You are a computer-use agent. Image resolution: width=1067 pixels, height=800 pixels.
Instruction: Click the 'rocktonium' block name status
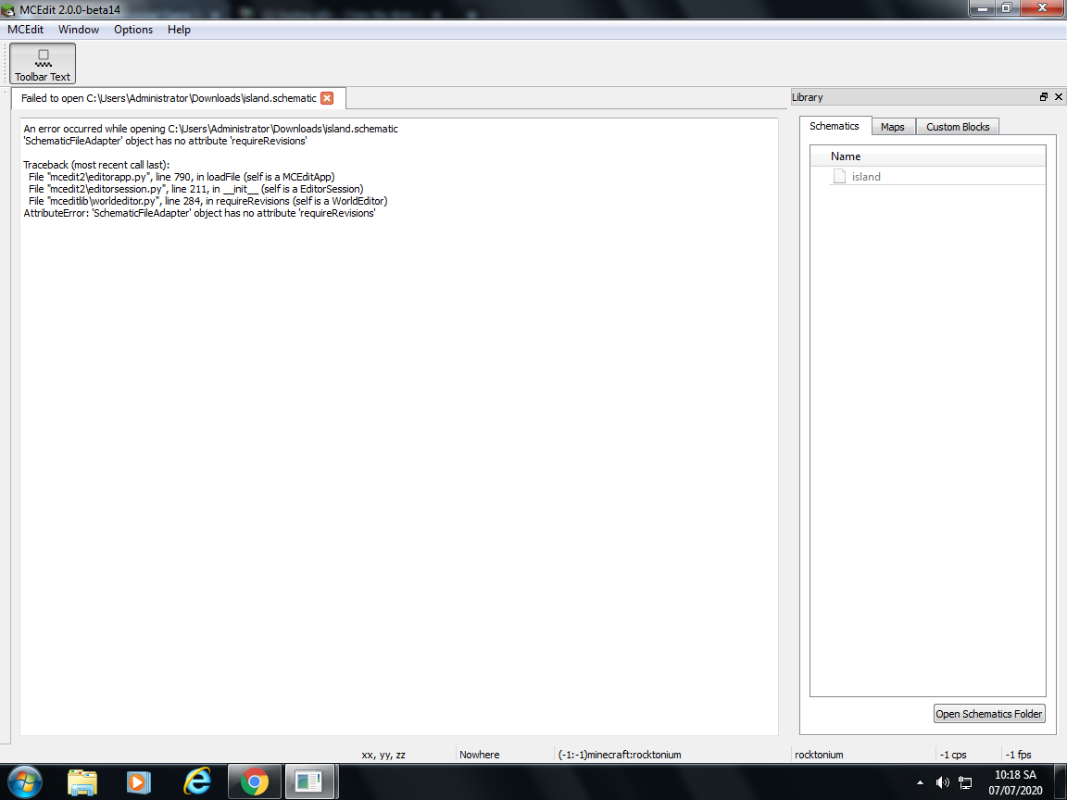(x=819, y=755)
